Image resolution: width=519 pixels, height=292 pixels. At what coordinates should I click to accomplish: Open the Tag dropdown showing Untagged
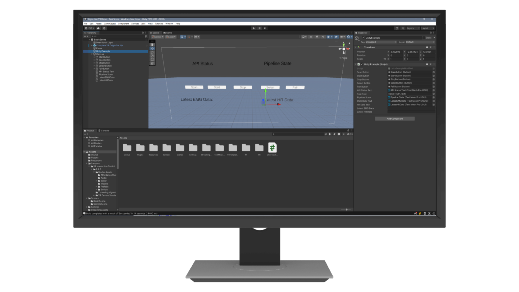[x=381, y=42]
